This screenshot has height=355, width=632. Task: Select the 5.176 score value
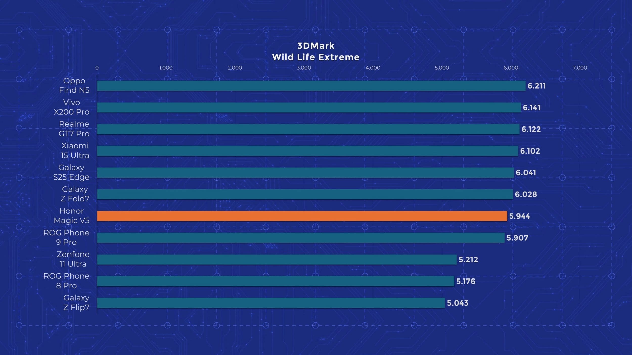pos(466,281)
